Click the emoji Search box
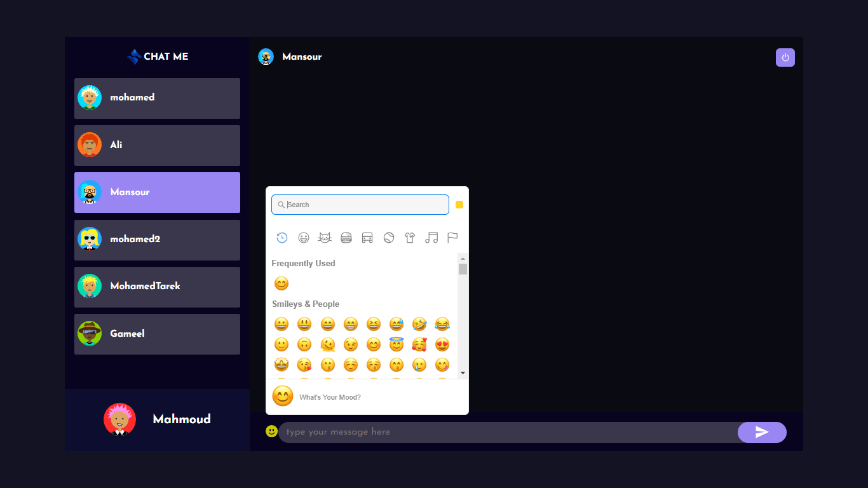868x488 pixels. click(360, 205)
